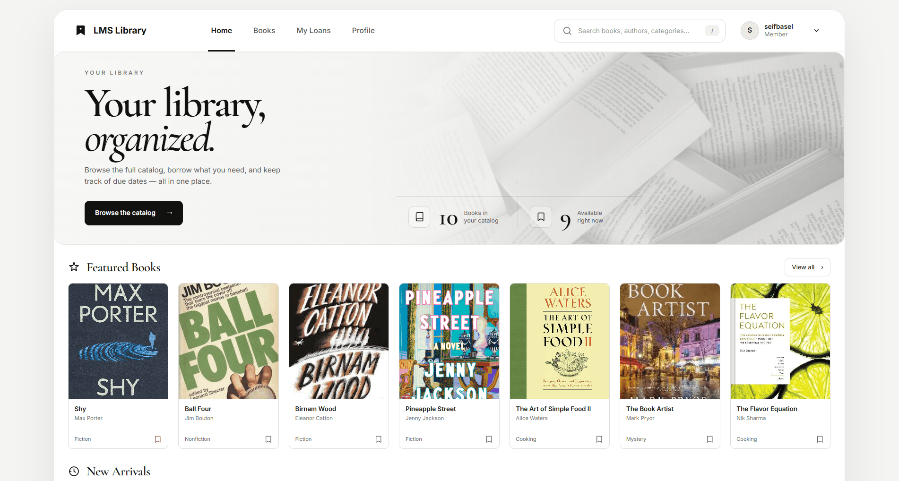Viewport: 899px width, 481px height.
Task: Click the author name Alice Waters
Action: click(532, 419)
